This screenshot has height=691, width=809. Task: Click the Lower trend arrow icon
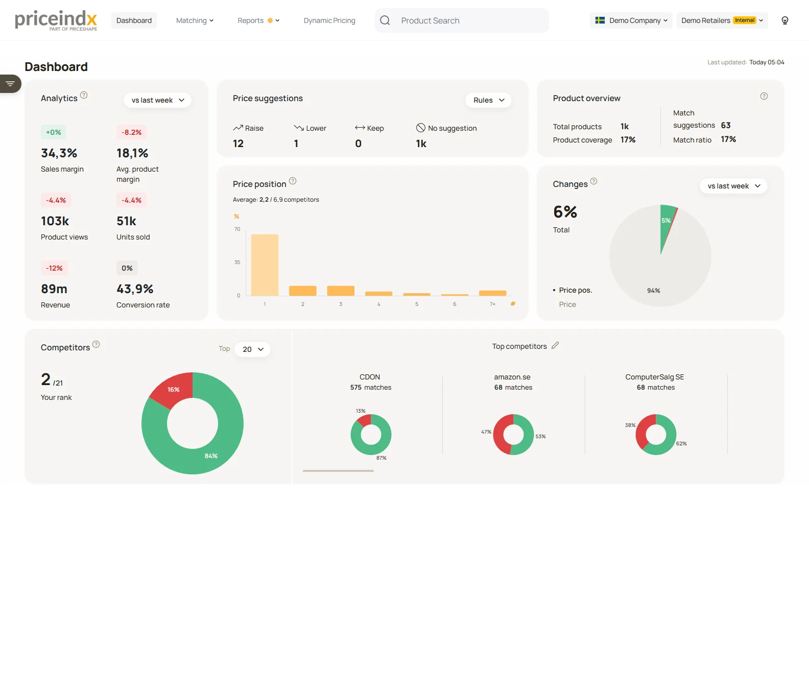[299, 128]
